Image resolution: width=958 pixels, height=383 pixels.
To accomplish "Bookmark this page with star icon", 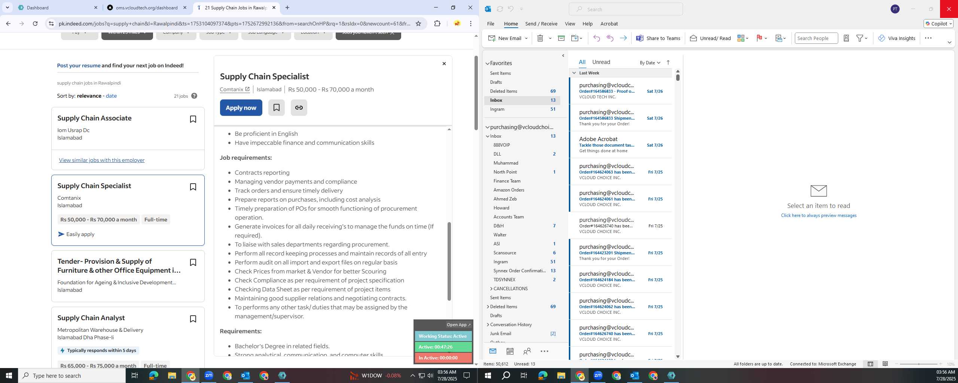I will click(x=418, y=24).
